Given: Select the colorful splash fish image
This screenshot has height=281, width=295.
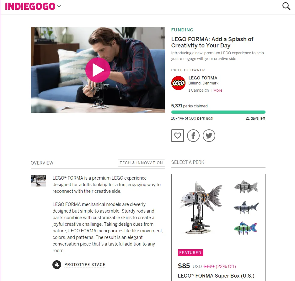Looking at the screenshot, I should [245, 228].
